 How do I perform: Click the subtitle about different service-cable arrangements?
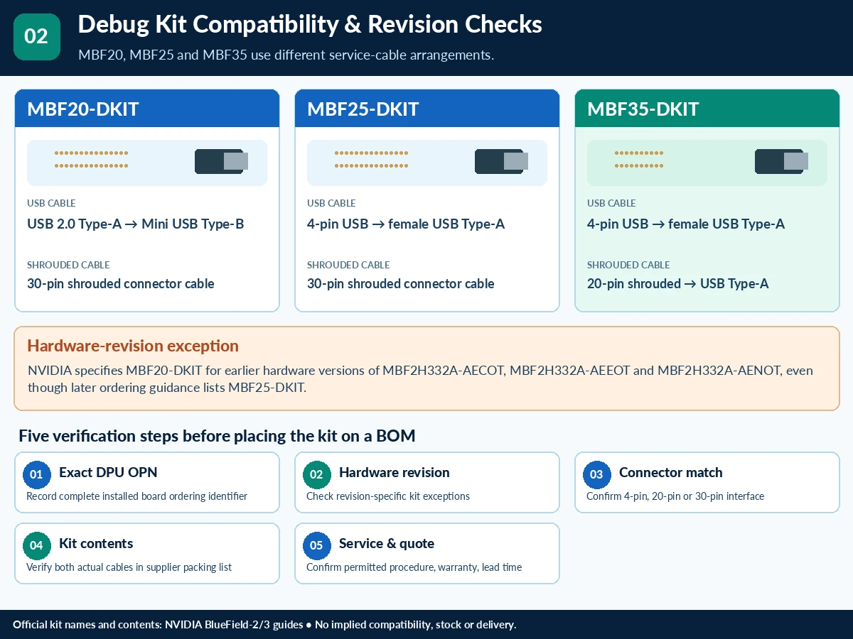pos(286,55)
